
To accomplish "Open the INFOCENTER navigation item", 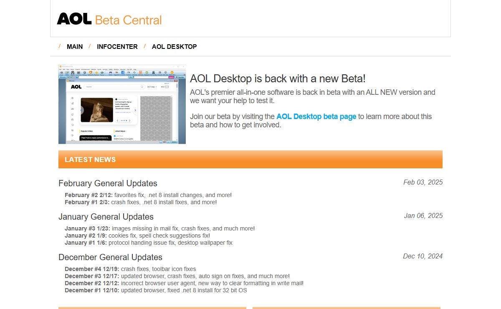I will (x=117, y=47).
